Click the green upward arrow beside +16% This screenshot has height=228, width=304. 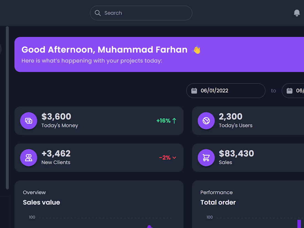[174, 121]
